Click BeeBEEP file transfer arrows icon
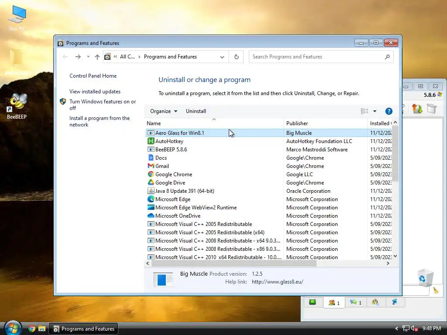447x335 pixels. tap(417, 109)
